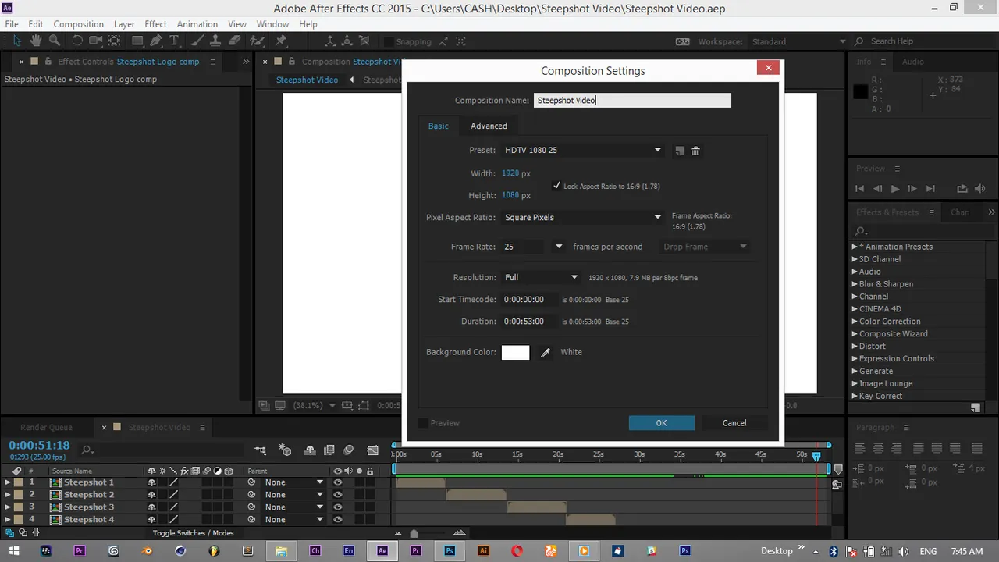999x562 pixels.
Task: Open the Workspace dropdown showing Standard
Action: tap(798, 41)
